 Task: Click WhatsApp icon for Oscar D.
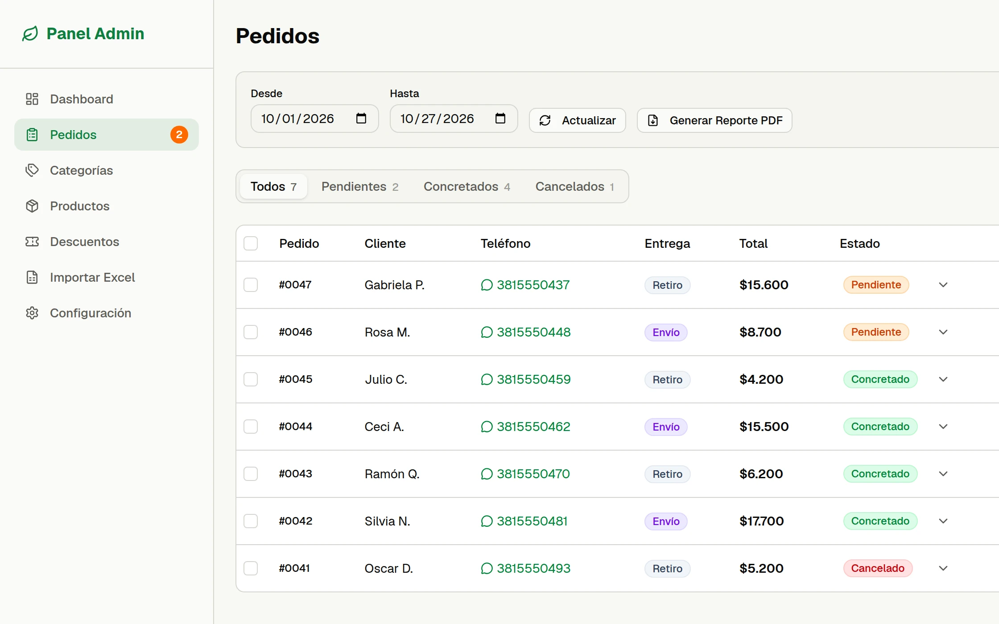[x=487, y=568]
